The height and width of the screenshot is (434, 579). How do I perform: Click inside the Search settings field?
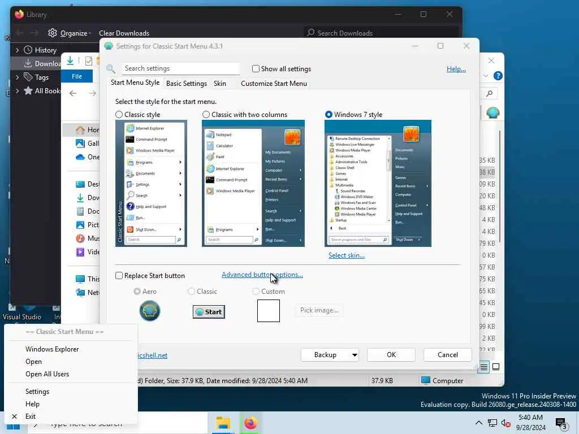coord(180,68)
